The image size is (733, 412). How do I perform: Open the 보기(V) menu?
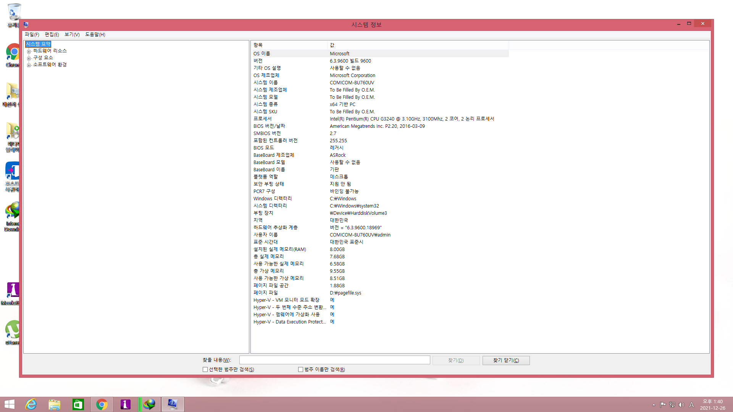pos(72,34)
